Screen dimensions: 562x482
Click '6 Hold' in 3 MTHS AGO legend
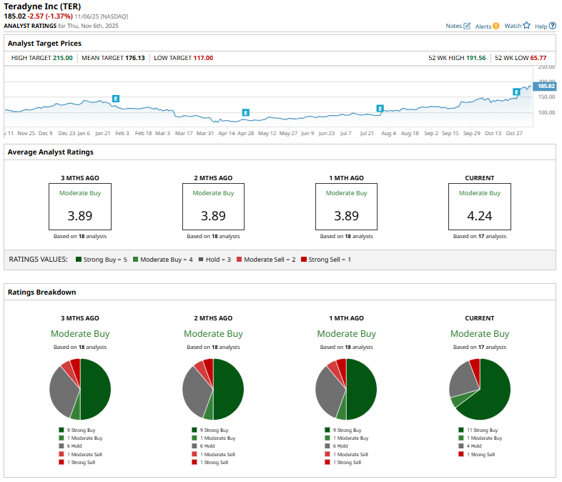(74, 446)
